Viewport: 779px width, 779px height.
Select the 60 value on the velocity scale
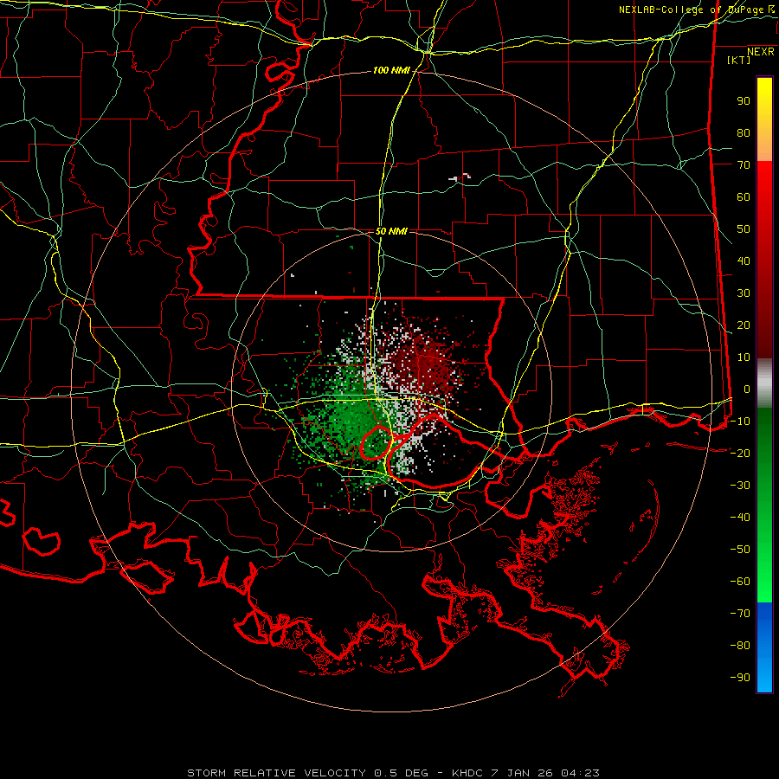pos(744,197)
